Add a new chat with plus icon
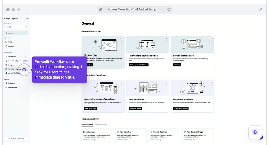This screenshot has height=145, width=269. [x=26, y=42]
